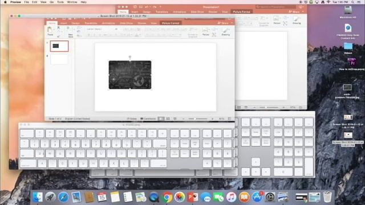Launch QuickTime Player from the Dock
Image resolution: width=365 pixels, height=205 pixels.
(x=154, y=197)
